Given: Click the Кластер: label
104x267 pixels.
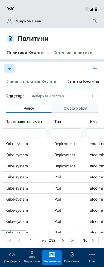Looking at the screenshot, I should tap(15, 96).
